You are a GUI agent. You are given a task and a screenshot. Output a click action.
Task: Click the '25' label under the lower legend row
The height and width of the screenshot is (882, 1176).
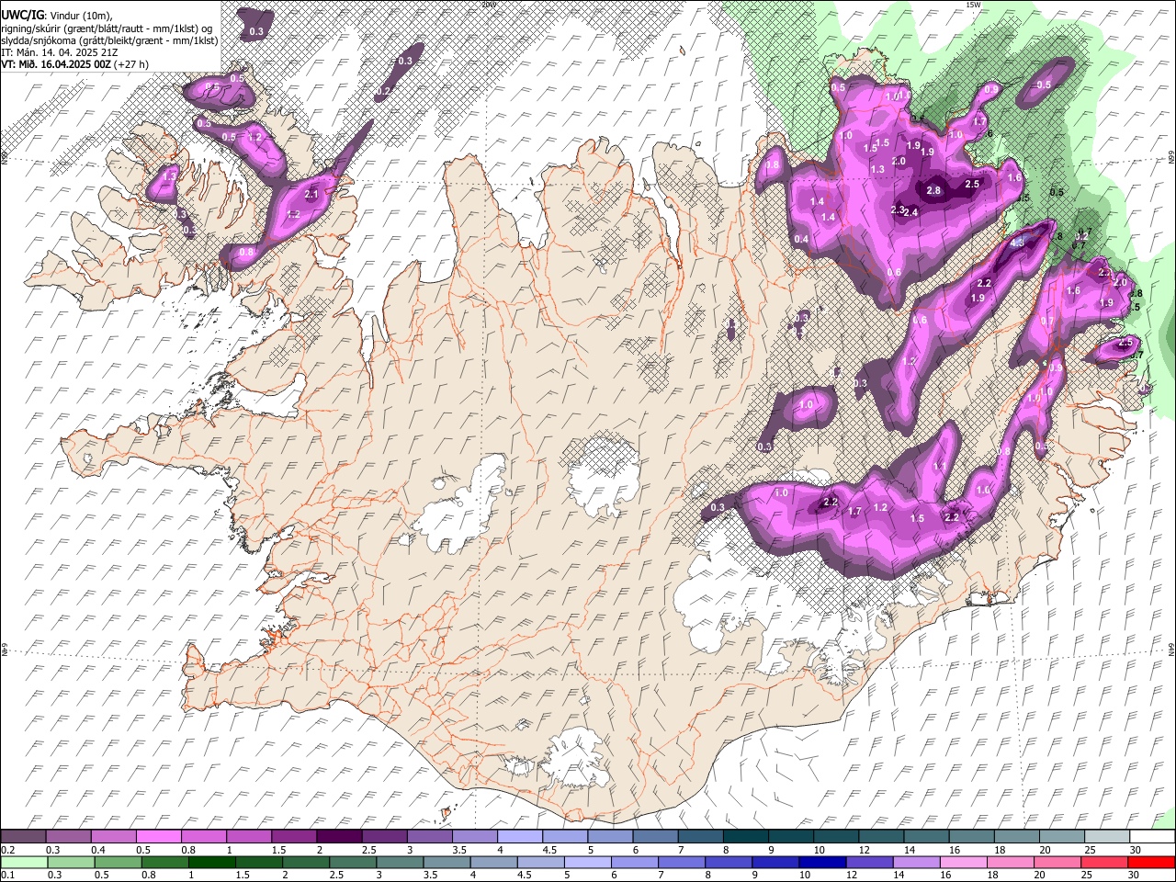tap(1088, 875)
